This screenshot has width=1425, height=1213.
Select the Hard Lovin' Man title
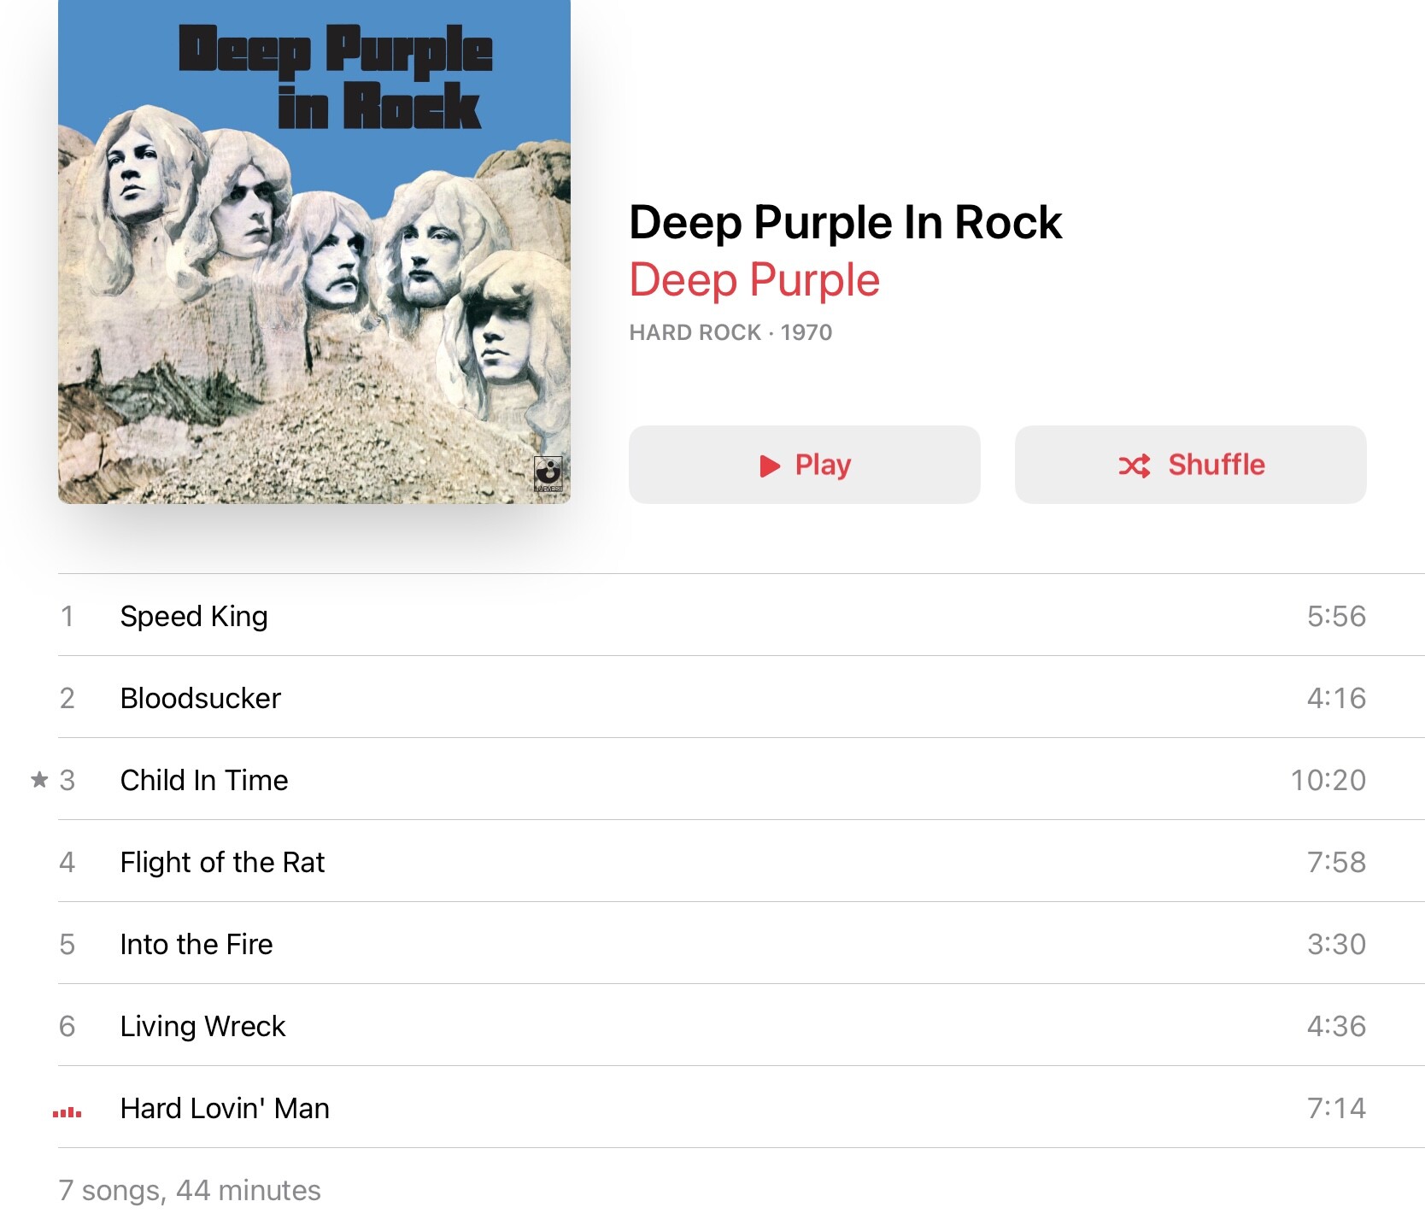coord(225,1108)
